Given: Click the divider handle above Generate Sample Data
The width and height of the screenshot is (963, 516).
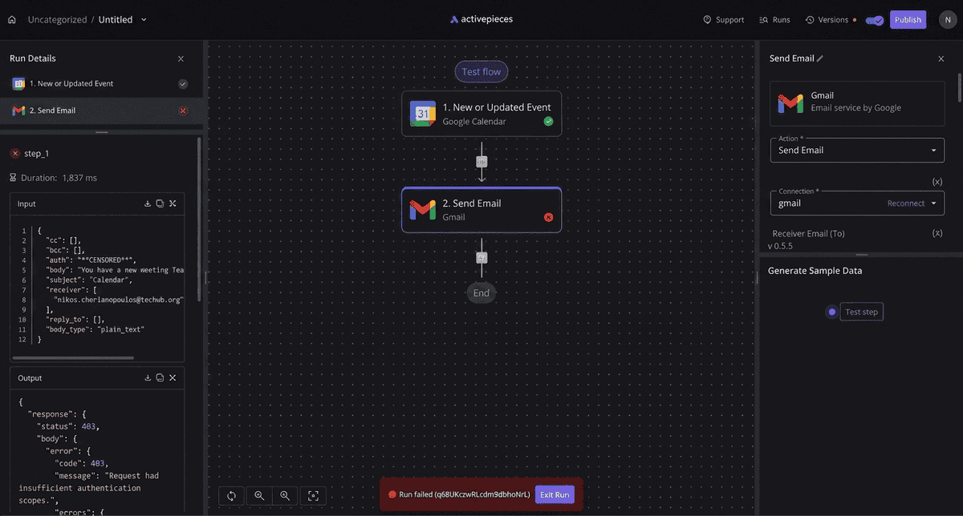Looking at the screenshot, I should point(861,255).
